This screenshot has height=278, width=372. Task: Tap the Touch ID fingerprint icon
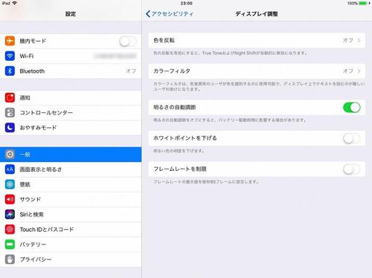10,230
